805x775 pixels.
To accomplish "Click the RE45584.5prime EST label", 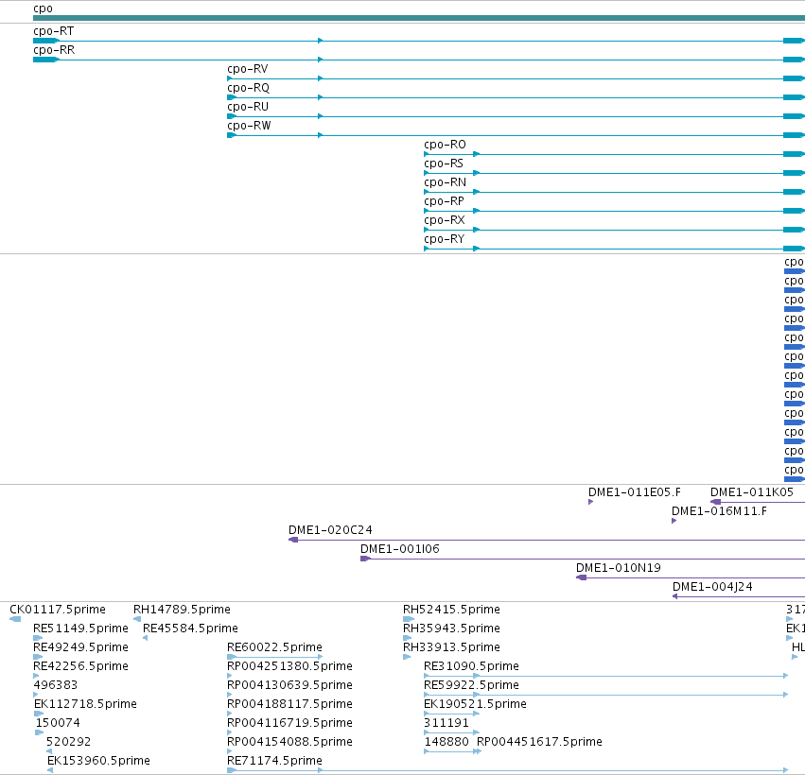I will point(190,629).
